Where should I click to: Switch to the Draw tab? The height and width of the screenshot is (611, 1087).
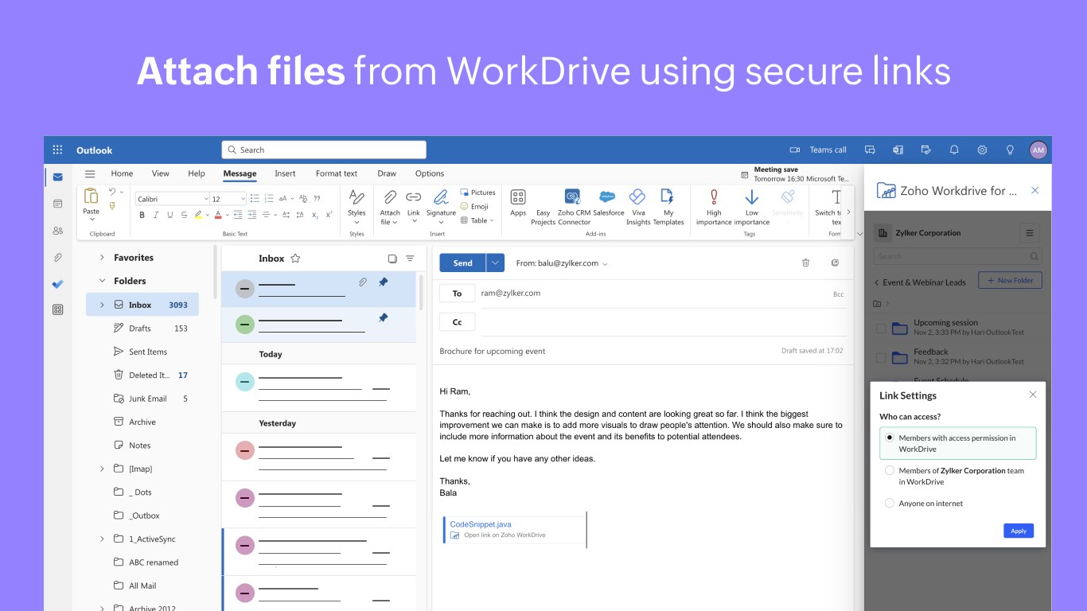pyautogui.click(x=387, y=173)
